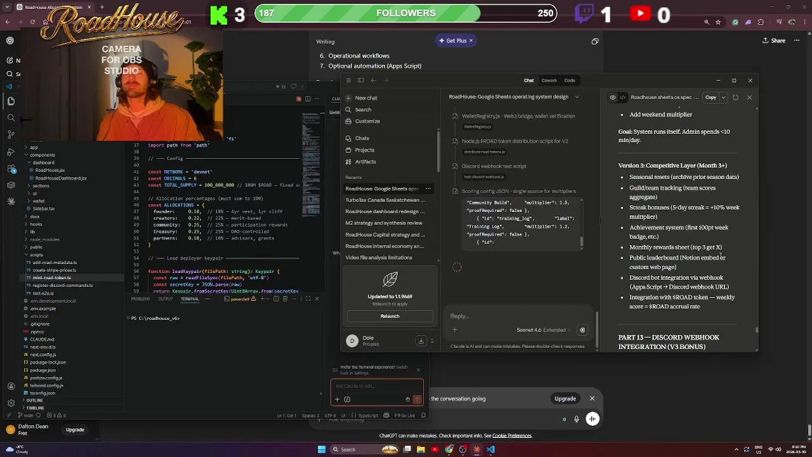The height and width of the screenshot is (457, 812).
Task: Open the VS Code Extensions view
Action: pyautogui.click(x=11, y=168)
